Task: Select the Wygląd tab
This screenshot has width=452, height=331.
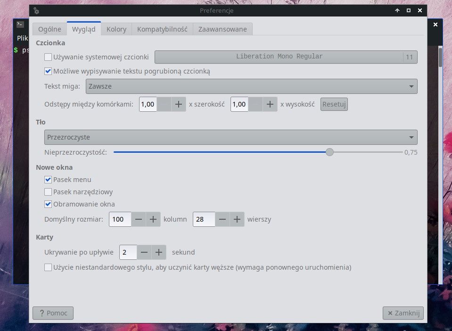Action: (x=83, y=29)
